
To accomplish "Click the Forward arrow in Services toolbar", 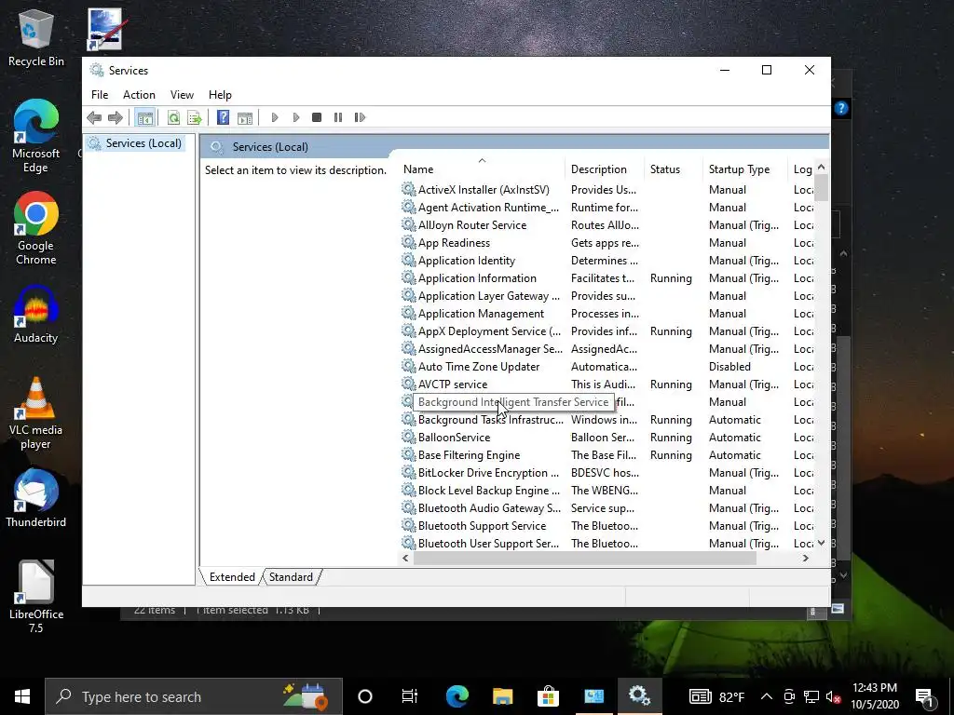I will [x=115, y=117].
